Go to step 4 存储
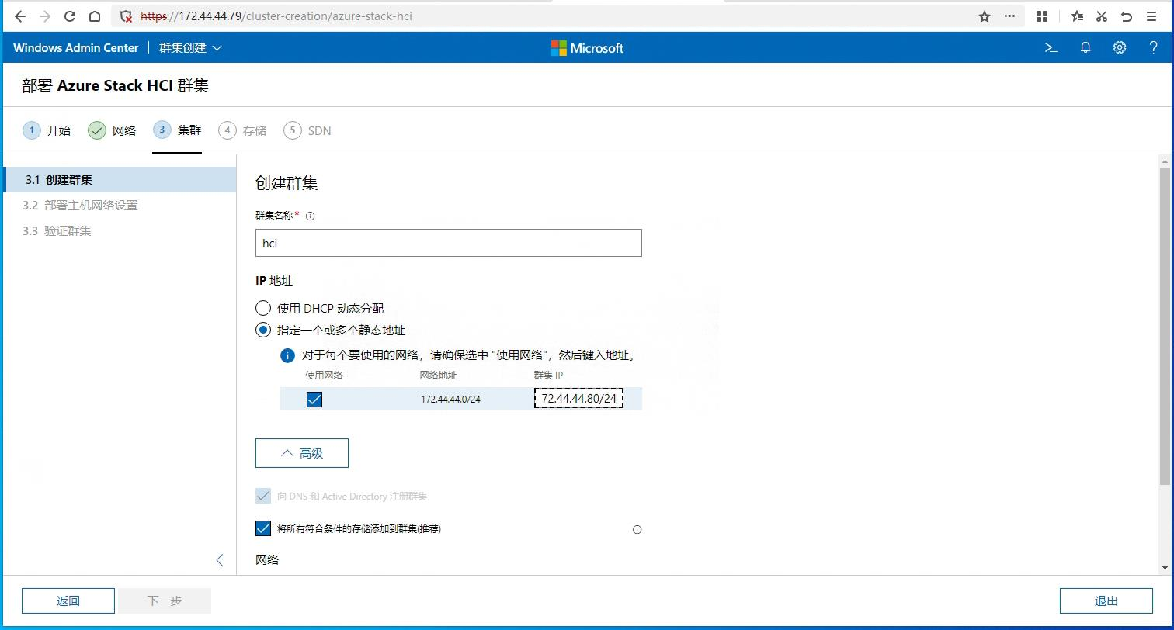Image resolution: width=1174 pixels, height=630 pixels. pos(242,130)
